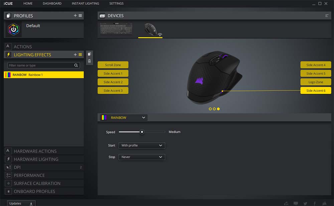Open the PERFORMANCE section
The height and width of the screenshot is (206, 334).
click(x=44, y=175)
